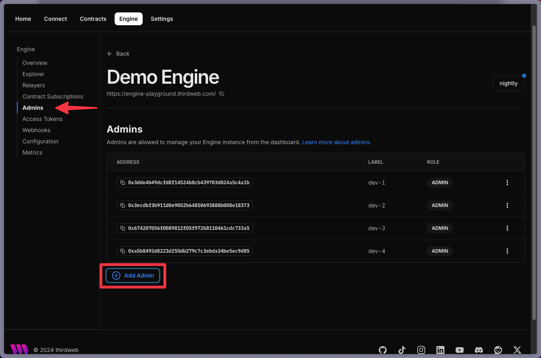Open the Settings tab
The image size is (541, 358).
point(162,19)
